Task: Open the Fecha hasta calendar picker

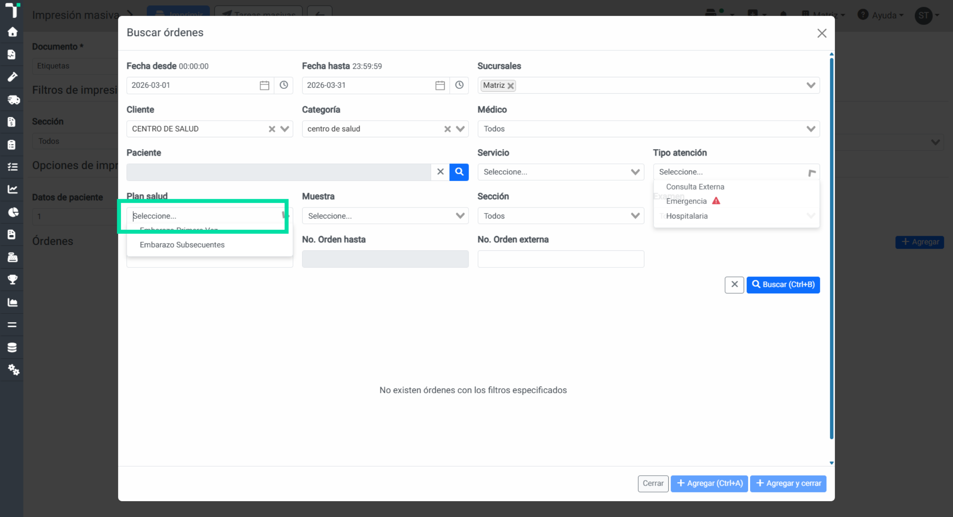Action: click(440, 85)
